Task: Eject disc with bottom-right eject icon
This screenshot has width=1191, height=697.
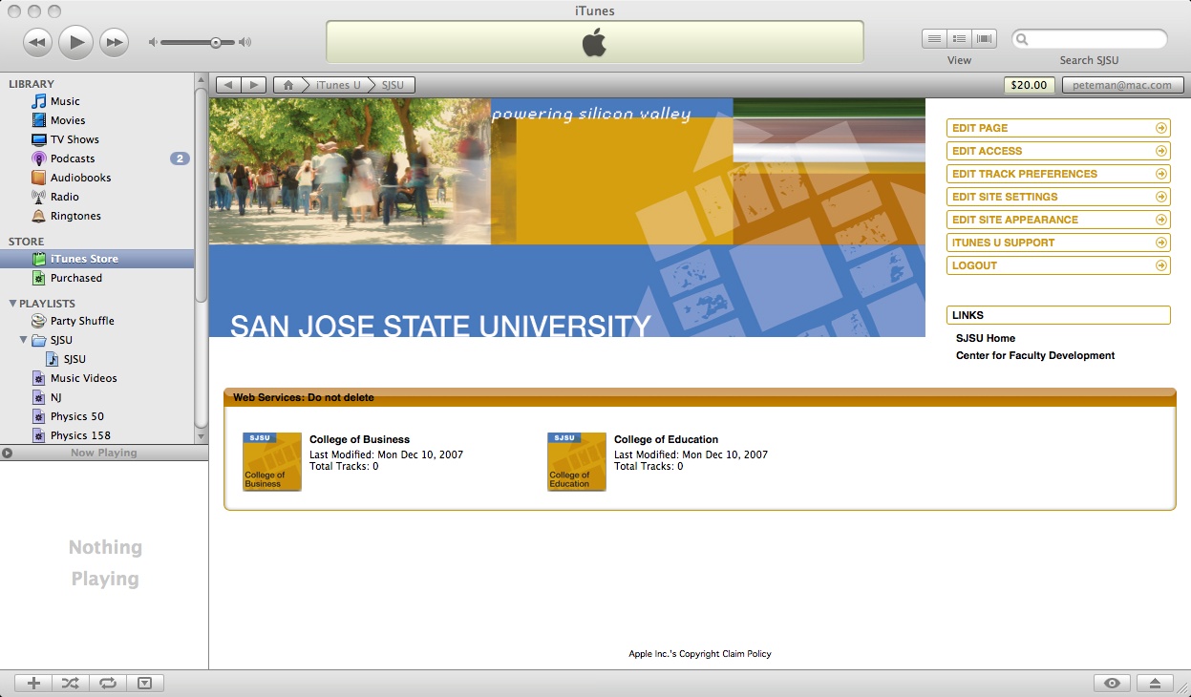Action: coord(1155,683)
